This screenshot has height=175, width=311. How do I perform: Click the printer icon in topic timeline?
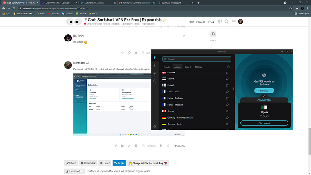click(213, 34)
